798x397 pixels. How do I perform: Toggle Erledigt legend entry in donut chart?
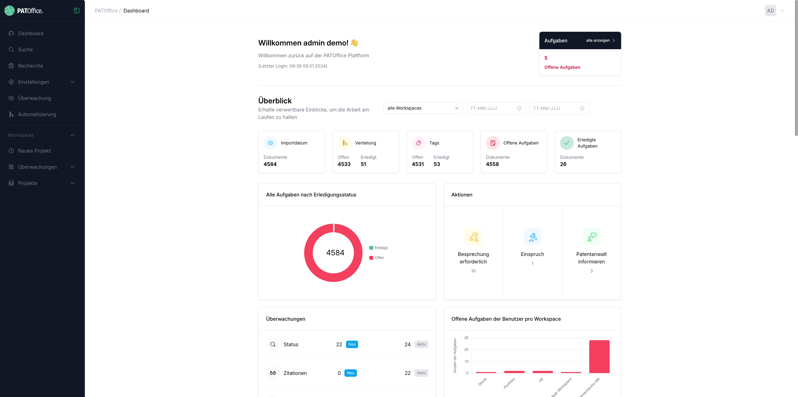(x=378, y=248)
